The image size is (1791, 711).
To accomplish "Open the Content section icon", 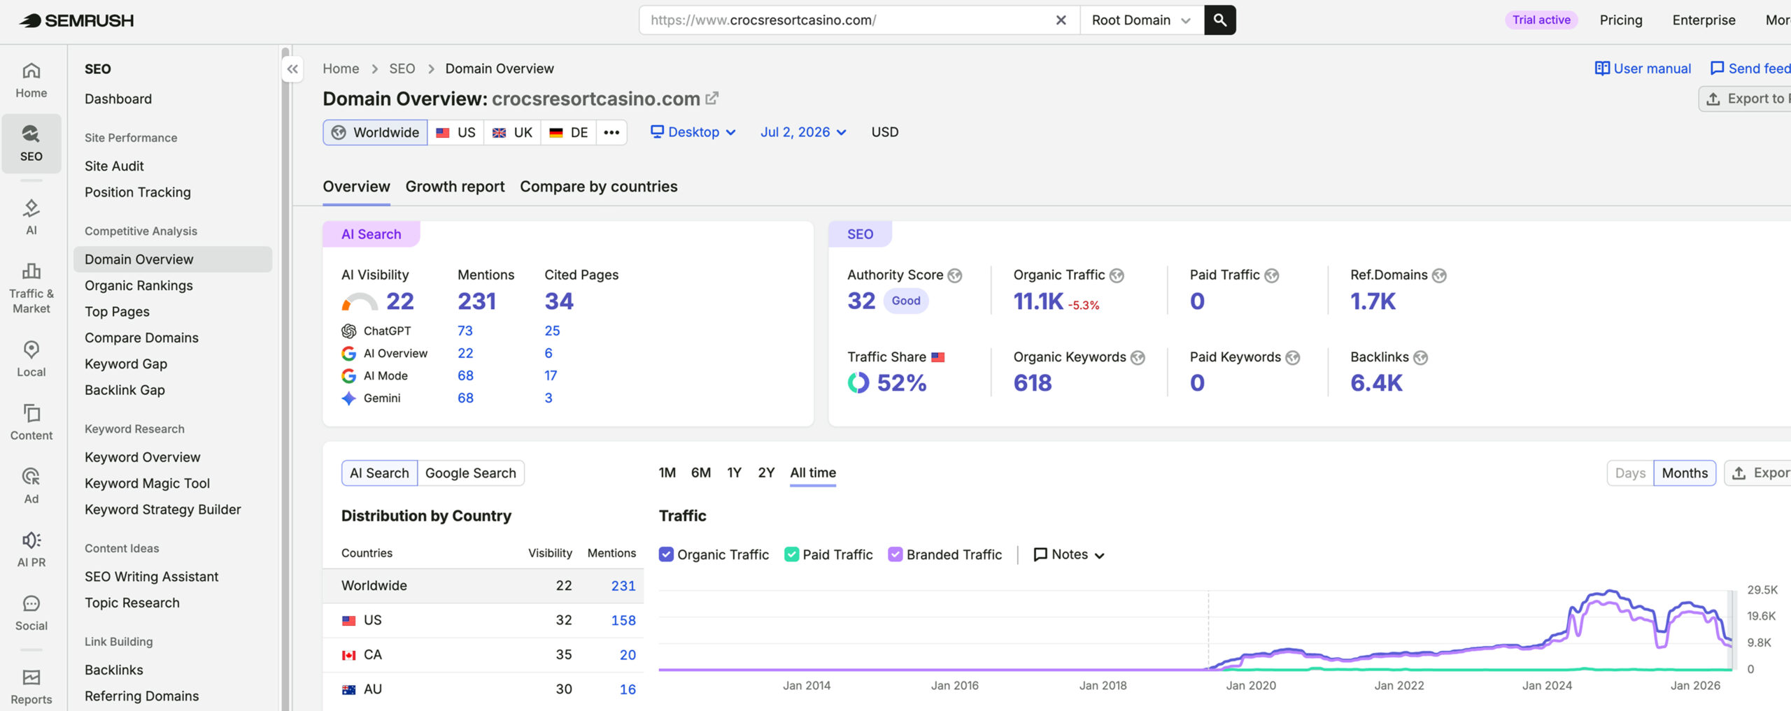I will tap(31, 422).
